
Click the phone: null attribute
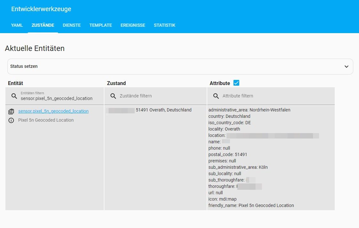(x=219, y=148)
